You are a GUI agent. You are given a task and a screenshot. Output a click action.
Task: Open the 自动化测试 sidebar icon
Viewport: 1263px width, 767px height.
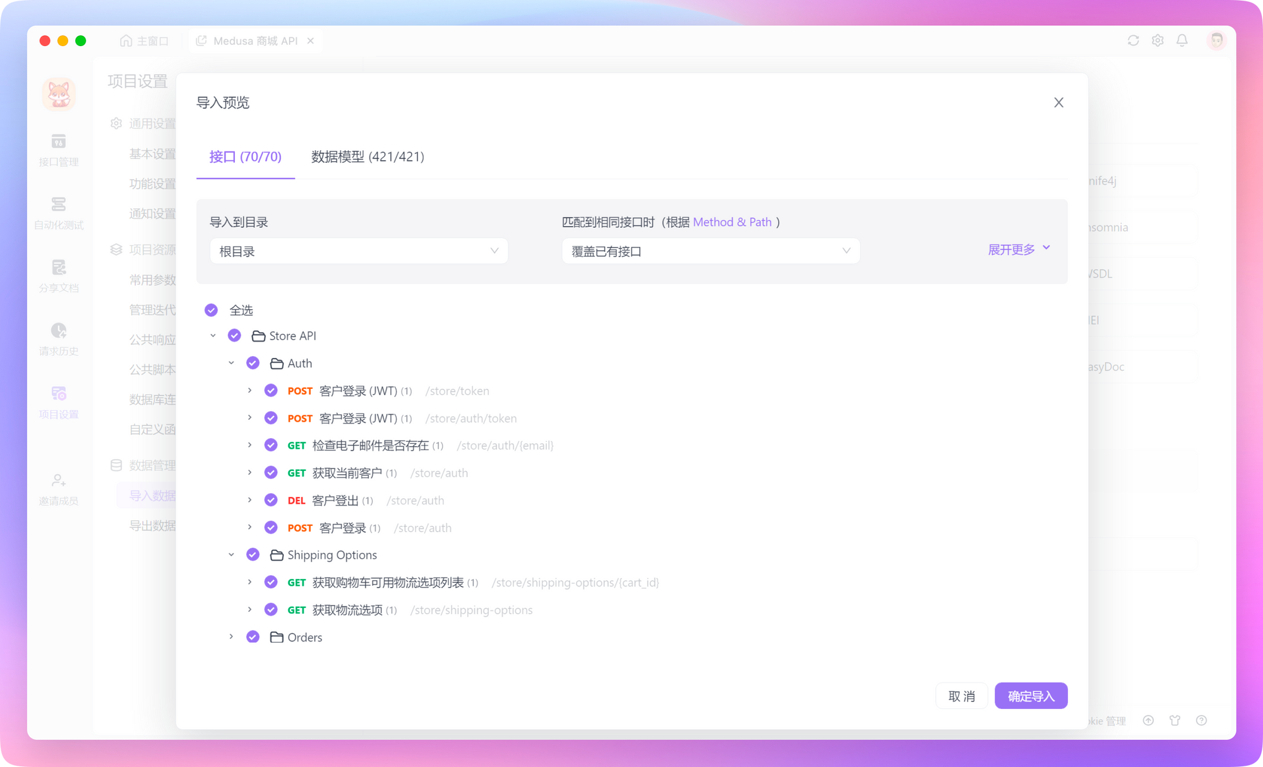pyautogui.click(x=59, y=213)
